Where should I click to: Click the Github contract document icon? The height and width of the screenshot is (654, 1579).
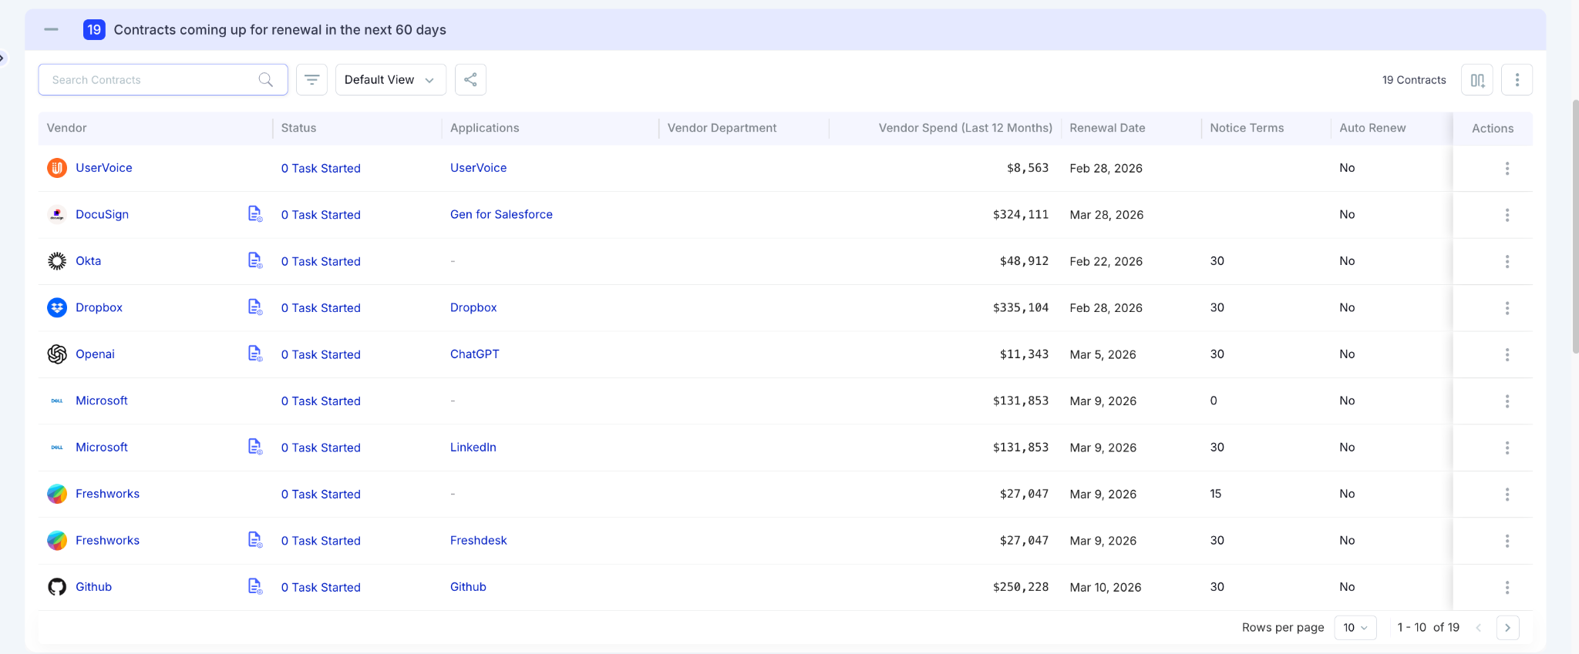click(255, 586)
